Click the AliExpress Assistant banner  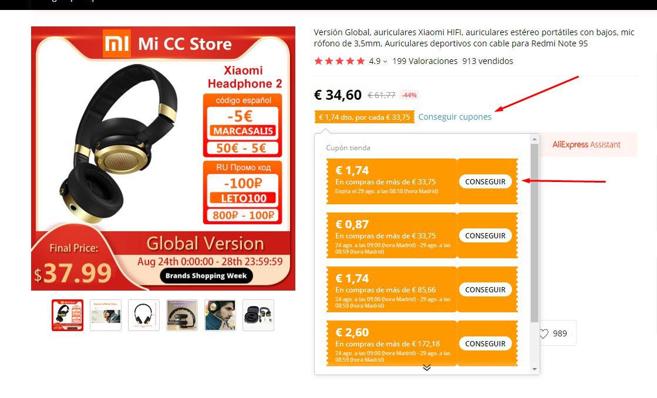pyautogui.click(x=588, y=144)
